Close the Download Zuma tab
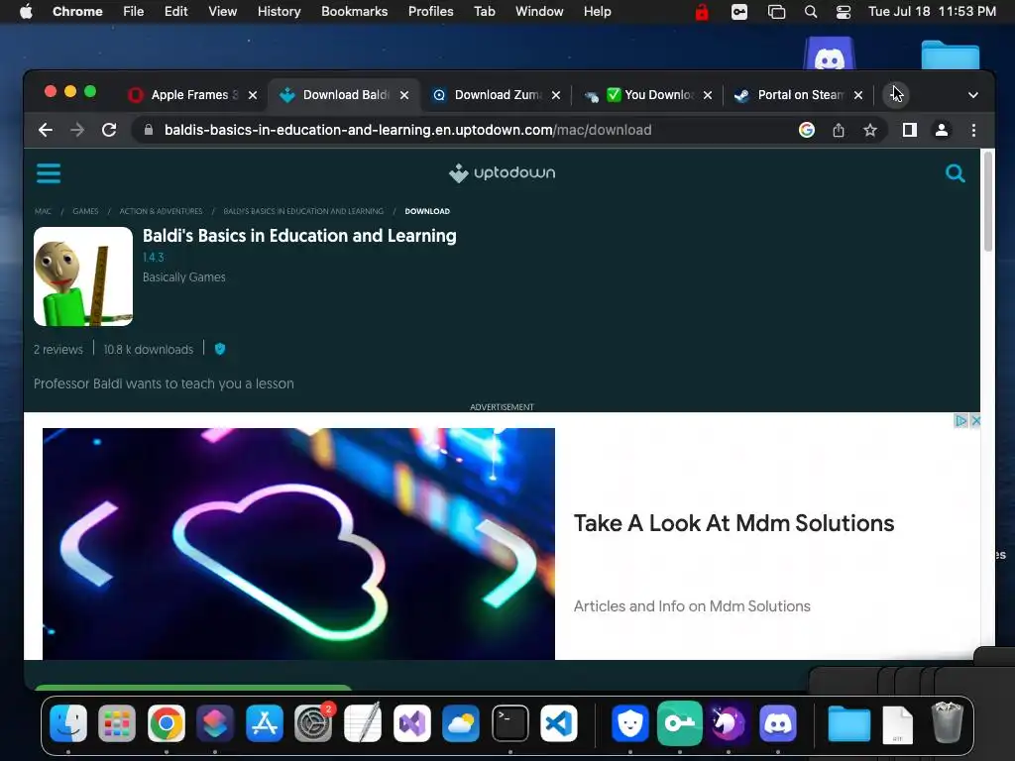Screen dimensions: 1015x761 point(555,95)
